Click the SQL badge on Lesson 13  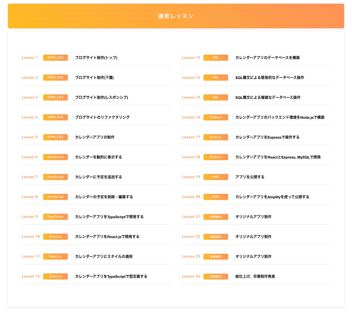(x=216, y=58)
